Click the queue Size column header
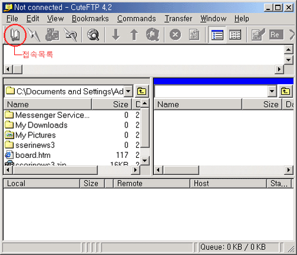297x255 pixels. [93, 184]
